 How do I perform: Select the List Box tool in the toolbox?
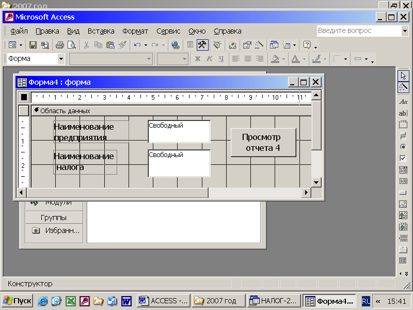tap(403, 181)
